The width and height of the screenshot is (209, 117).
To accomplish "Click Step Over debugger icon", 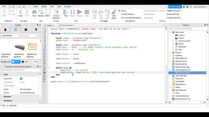I will pyautogui.click(x=101, y=12).
